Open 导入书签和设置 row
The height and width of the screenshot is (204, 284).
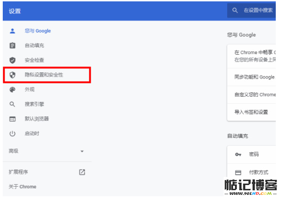coord(251,112)
